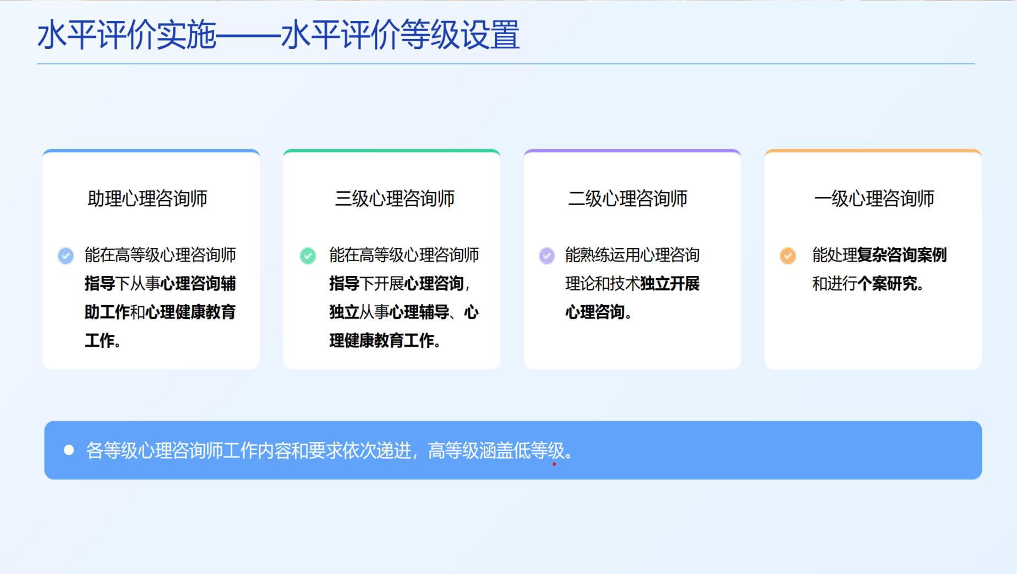The height and width of the screenshot is (574, 1017).
Task: Click the small red dot under the banner text
Action: click(x=554, y=464)
